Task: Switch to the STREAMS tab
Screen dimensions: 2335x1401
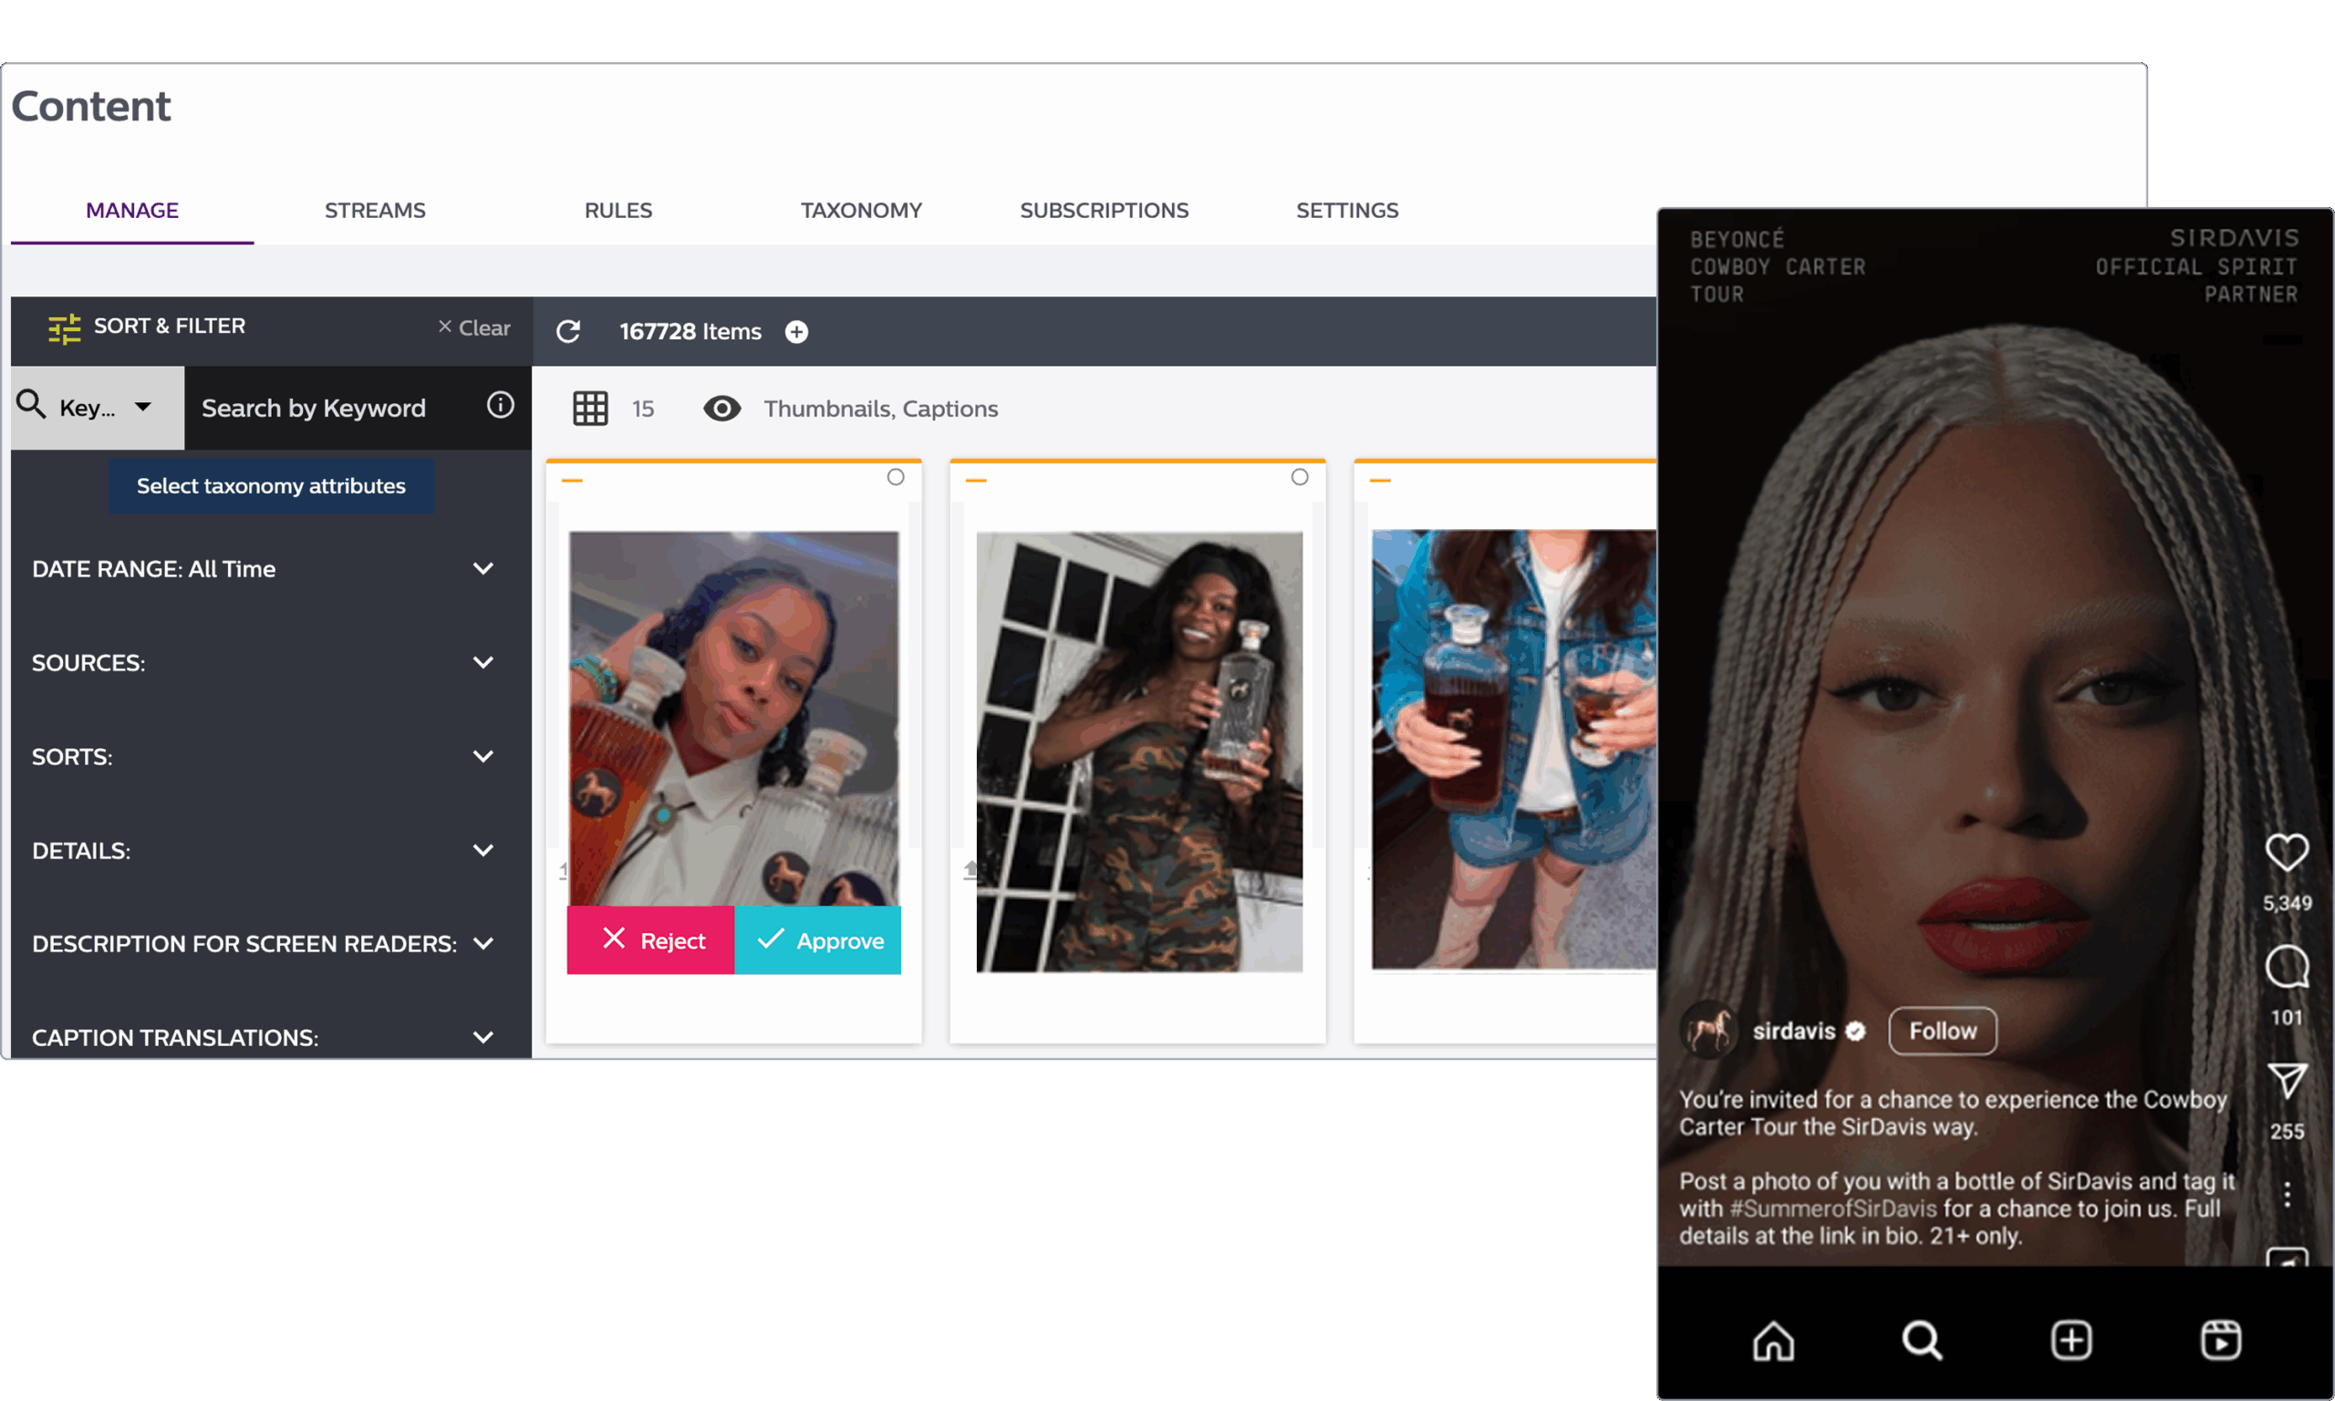Action: (x=375, y=211)
